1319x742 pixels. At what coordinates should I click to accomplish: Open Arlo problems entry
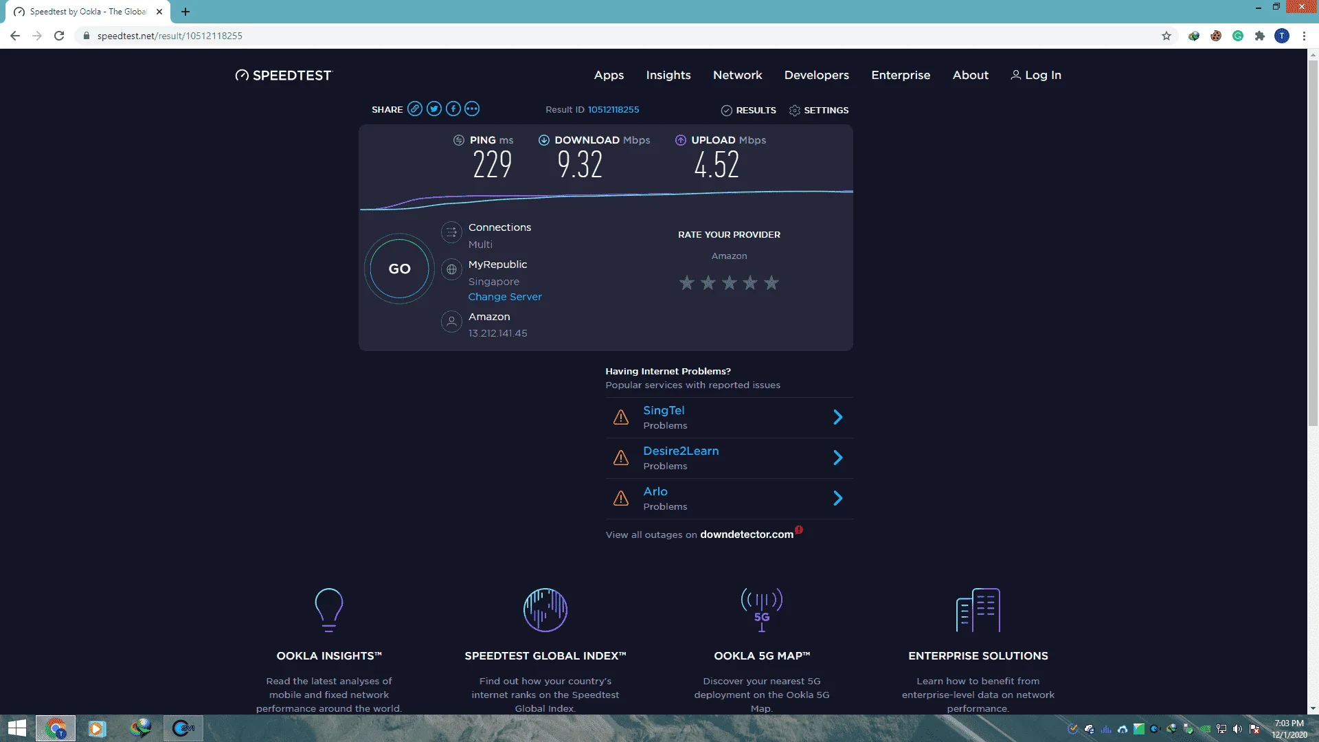pos(729,499)
